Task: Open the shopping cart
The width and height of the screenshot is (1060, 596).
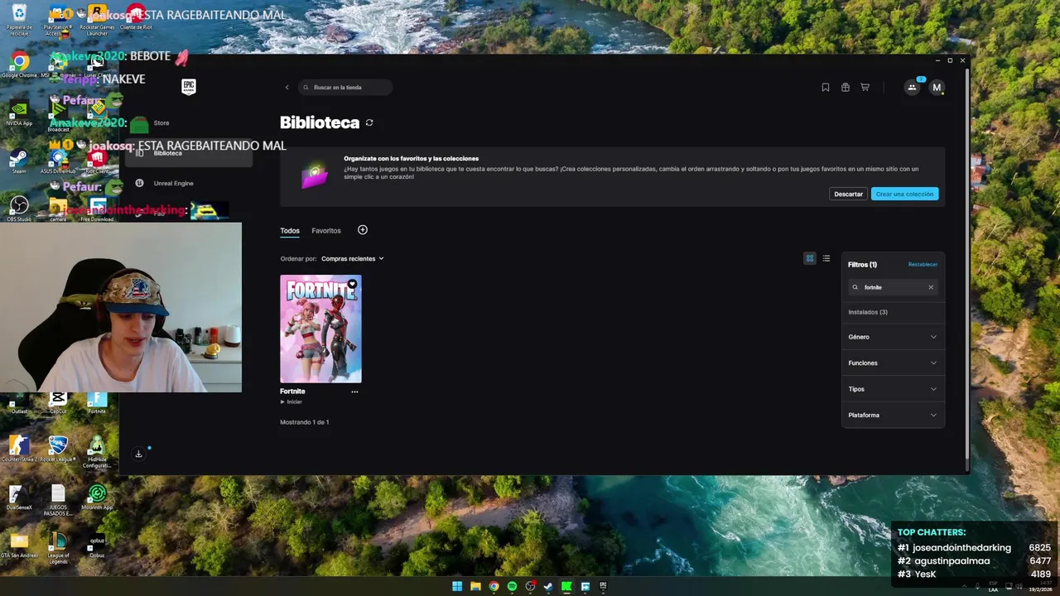Action: (x=865, y=87)
